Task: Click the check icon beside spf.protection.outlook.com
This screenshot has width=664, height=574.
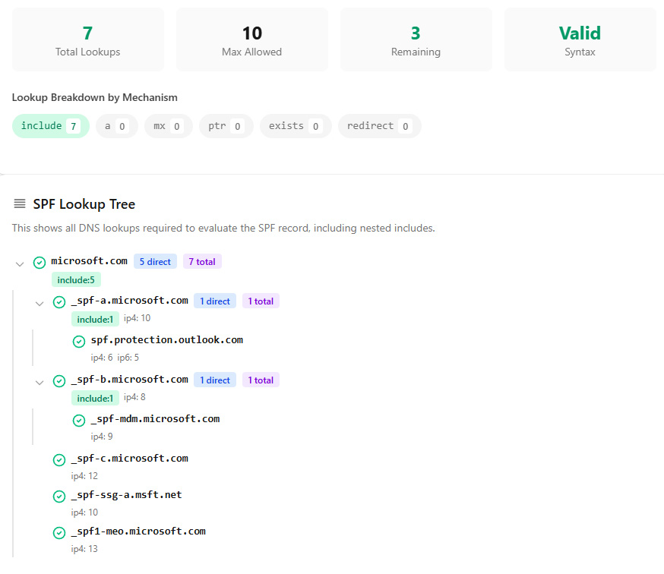Action: (79, 342)
